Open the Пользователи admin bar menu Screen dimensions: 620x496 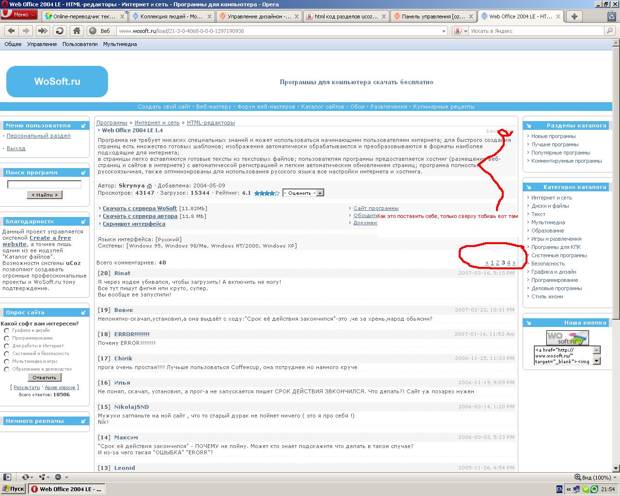pyautogui.click(x=80, y=44)
